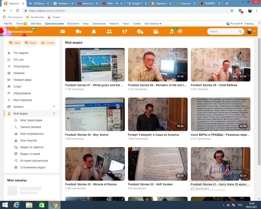Switch to the Семь дней tab
Image resolution: width=261 pixels, height=209 pixels.
[186, 3]
